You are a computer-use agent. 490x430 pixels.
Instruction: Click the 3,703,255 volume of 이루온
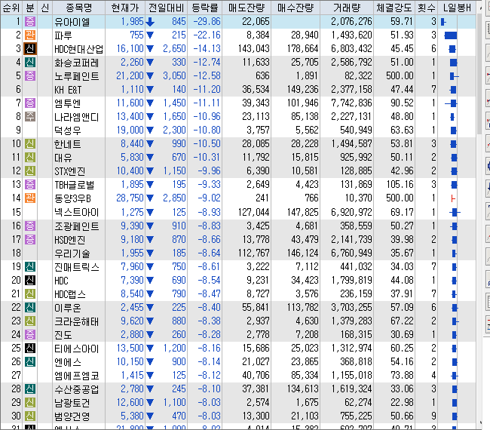pos(351,307)
